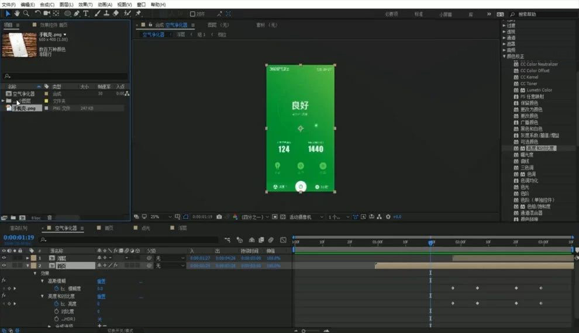The width and height of the screenshot is (579, 333).
Task: Collapse the color correction effects category
Action: 504,57
